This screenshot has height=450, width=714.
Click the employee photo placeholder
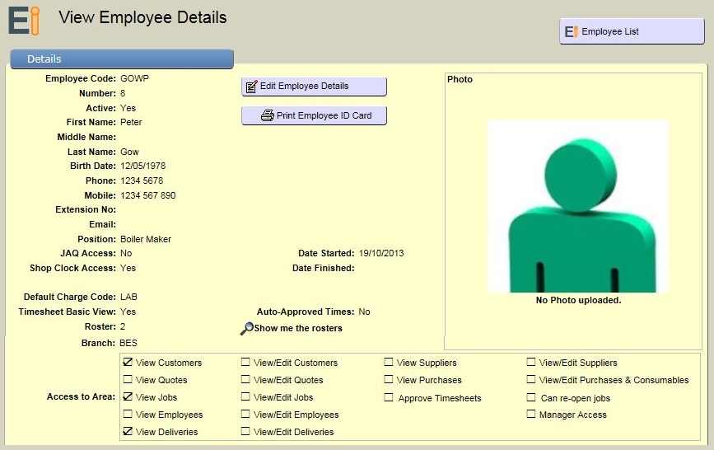tap(577, 206)
